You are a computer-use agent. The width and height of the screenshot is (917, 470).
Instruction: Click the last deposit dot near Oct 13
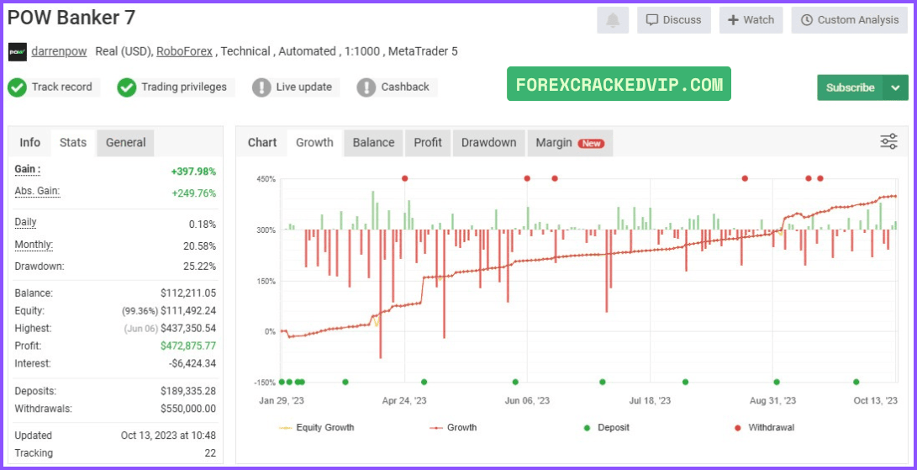[856, 383]
